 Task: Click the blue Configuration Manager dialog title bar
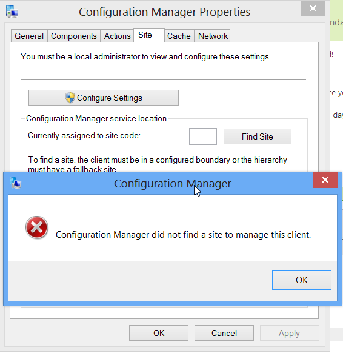pos(167,183)
